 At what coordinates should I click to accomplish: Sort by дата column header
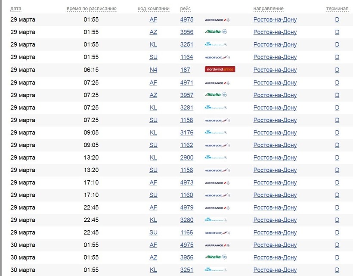click(x=16, y=9)
